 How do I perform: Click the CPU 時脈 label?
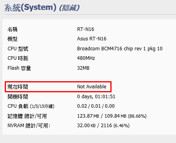pos(18,58)
